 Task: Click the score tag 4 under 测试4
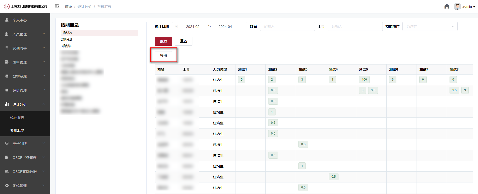(x=332, y=80)
